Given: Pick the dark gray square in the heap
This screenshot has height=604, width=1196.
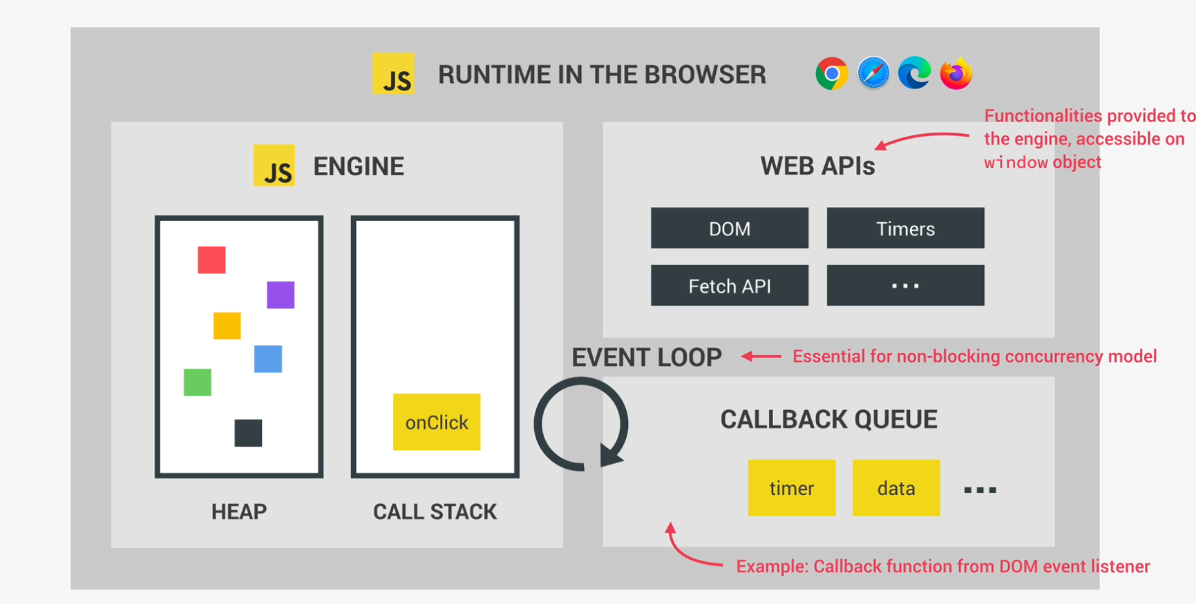Looking at the screenshot, I should [248, 433].
